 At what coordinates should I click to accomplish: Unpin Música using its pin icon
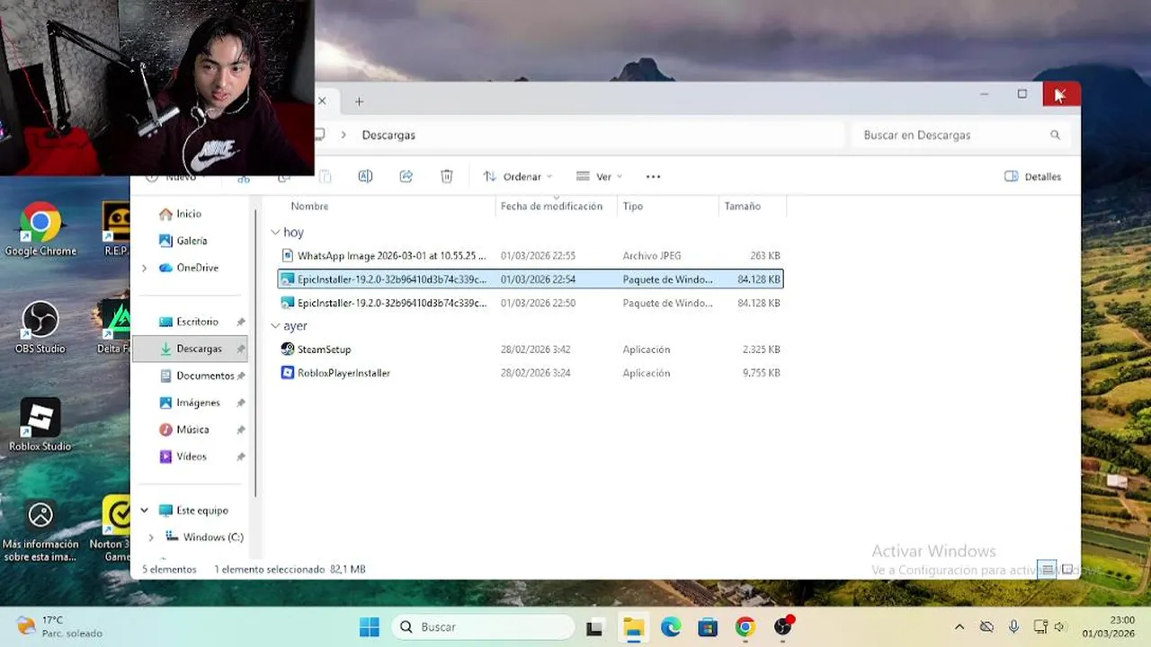pos(240,430)
